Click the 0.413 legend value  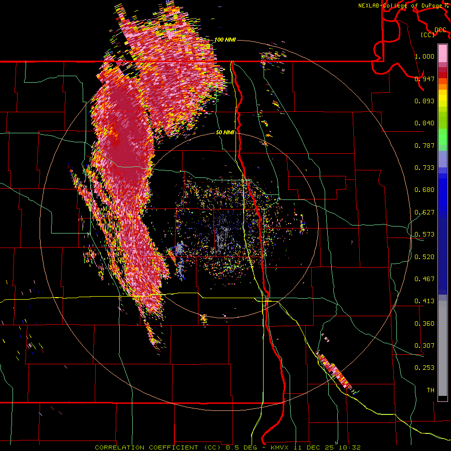point(424,301)
